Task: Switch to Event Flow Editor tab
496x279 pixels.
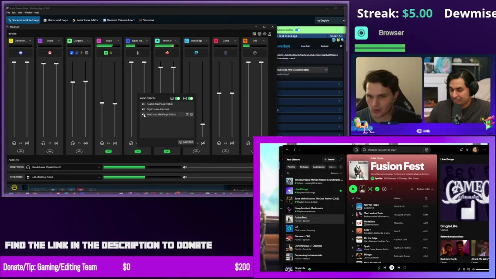Action: pos(85,20)
